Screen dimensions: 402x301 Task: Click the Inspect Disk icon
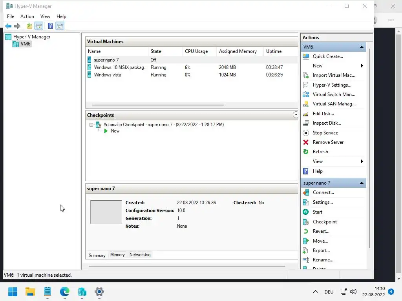[x=306, y=123]
